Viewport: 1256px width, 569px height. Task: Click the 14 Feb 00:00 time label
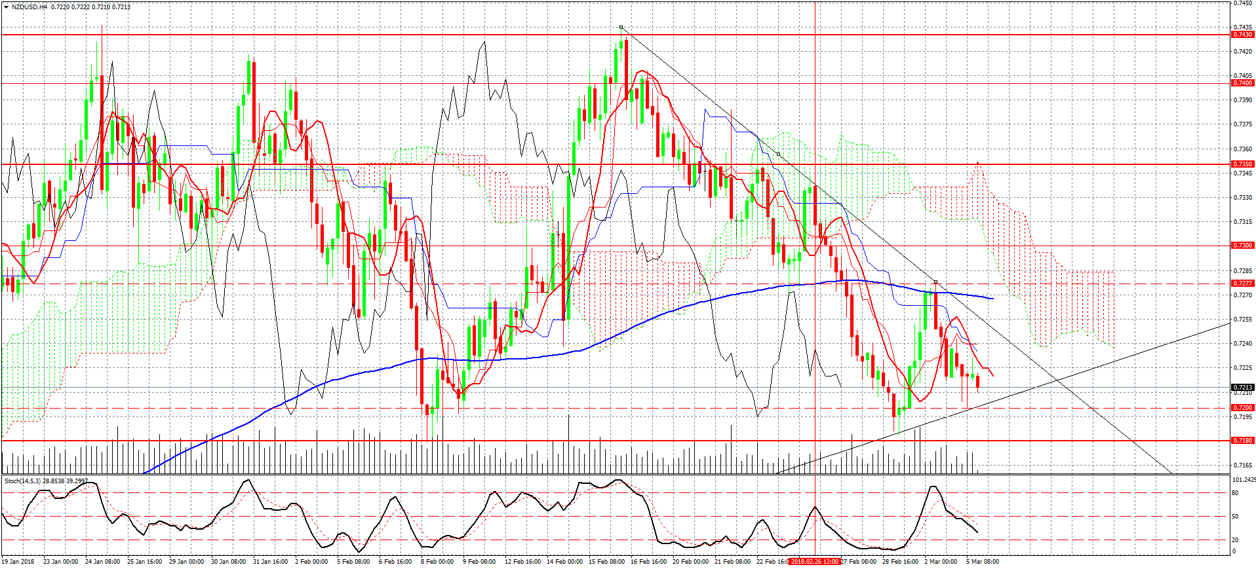564,562
